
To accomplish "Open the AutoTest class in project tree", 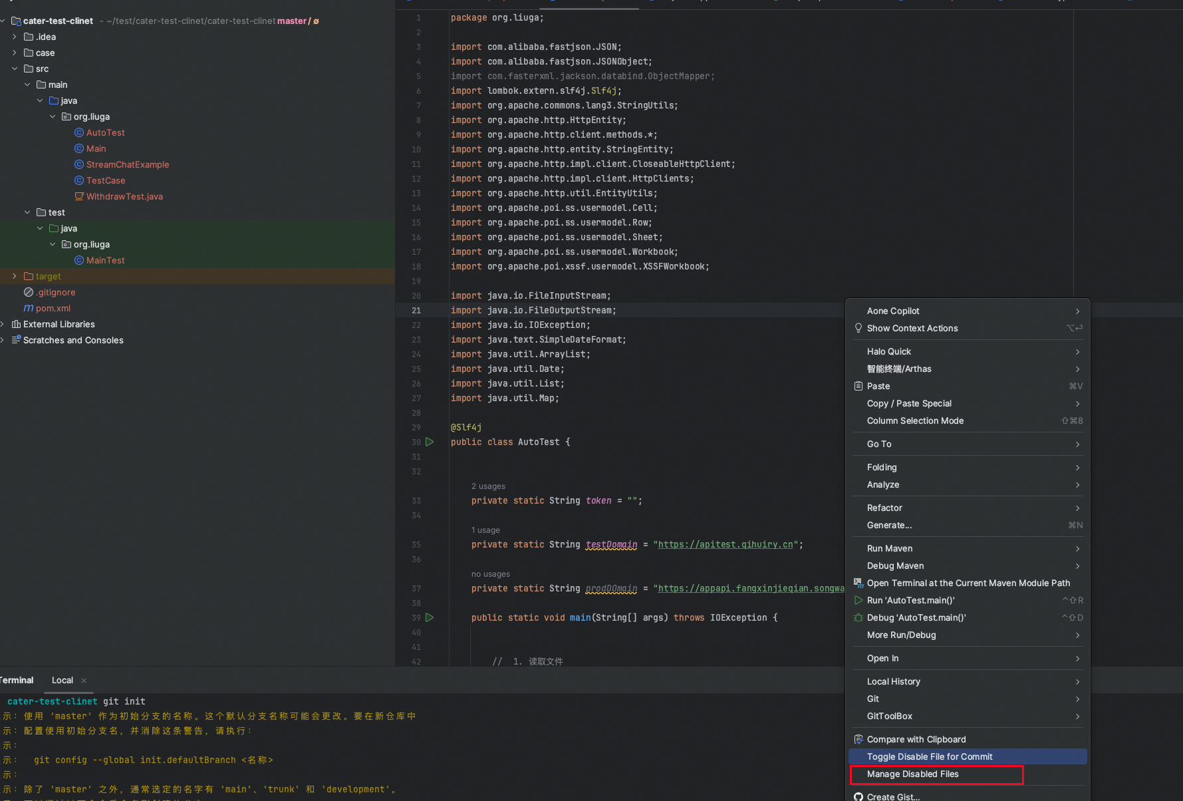I will pos(105,132).
